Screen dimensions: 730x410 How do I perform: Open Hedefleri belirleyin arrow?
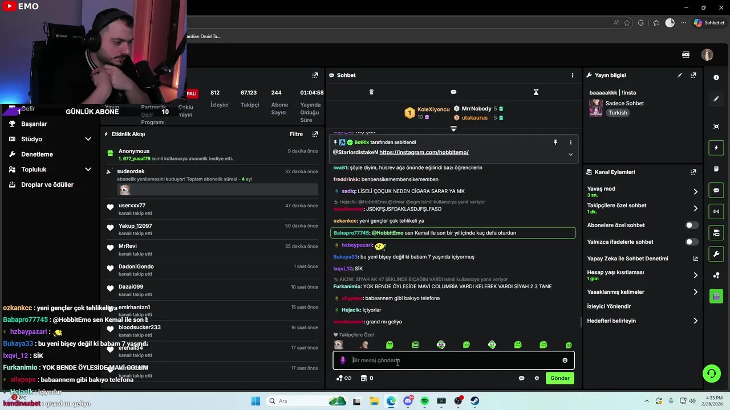(695, 321)
